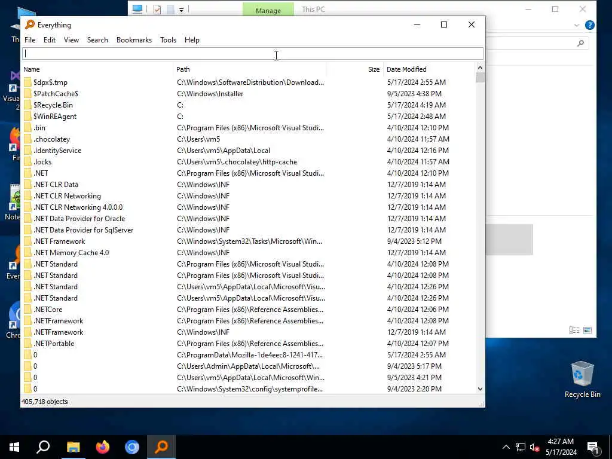Open the Bookmarks menu
The height and width of the screenshot is (459, 612).
click(x=134, y=40)
